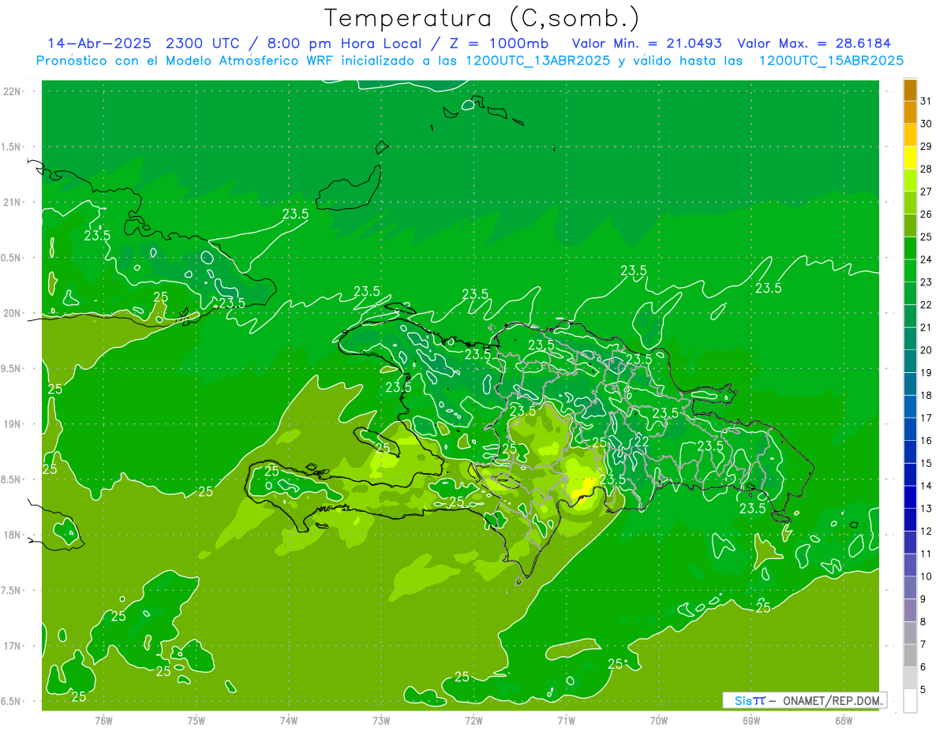Click the "73W" longitude label
Image resolution: width=947 pixels, height=731 pixels.
(x=381, y=720)
